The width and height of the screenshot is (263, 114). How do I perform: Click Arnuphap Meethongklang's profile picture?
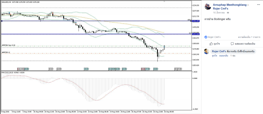pyautogui.click(x=208, y=6)
